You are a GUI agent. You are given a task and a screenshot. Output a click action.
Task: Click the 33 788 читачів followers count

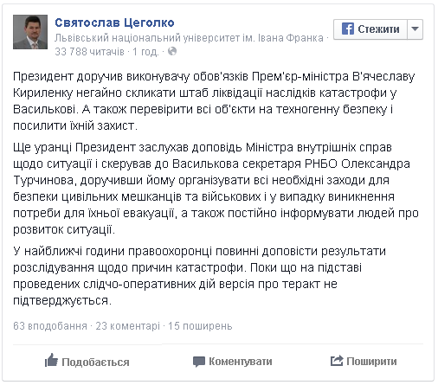(89, 52)
